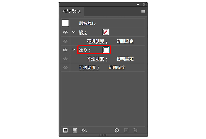Image resolution: width=206 pixels, height=139 pixels.
Task: Open the fx Add New Effect menu
Action: [84, 130]
